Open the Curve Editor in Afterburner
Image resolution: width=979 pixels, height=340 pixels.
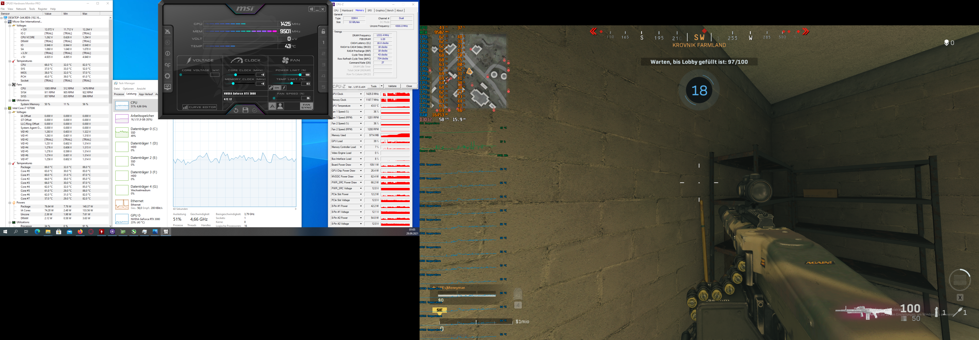200,107
